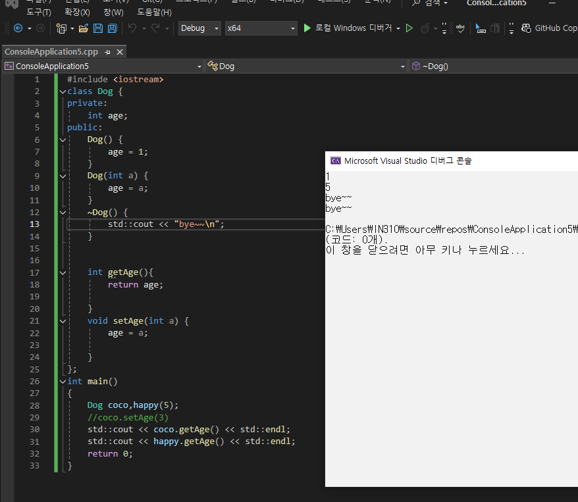Click the GitHub Copilot label text
Viewport: 578px width, 502px height.
(556, 28)
